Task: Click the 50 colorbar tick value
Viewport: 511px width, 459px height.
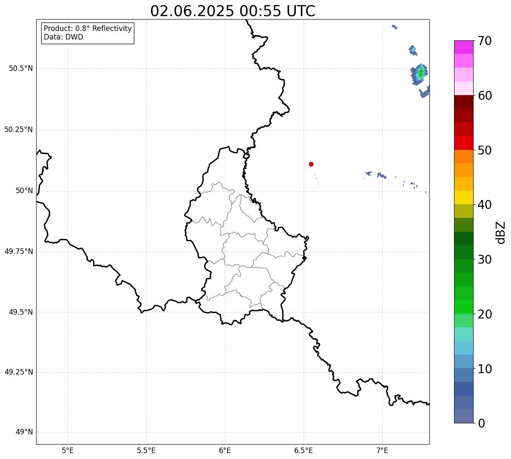Action: (485, 150)
